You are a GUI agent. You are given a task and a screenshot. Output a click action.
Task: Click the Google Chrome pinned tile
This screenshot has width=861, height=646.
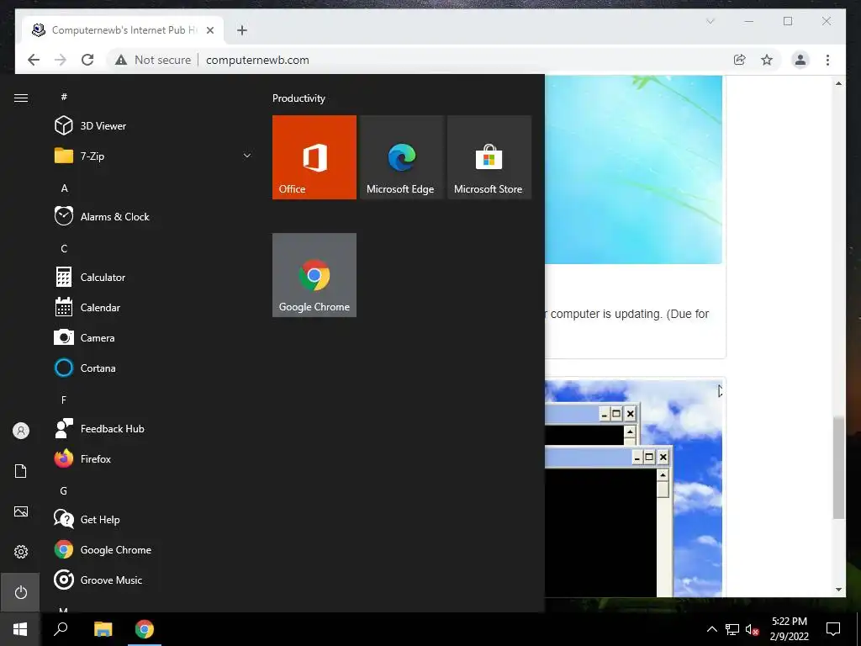point(314,275)
